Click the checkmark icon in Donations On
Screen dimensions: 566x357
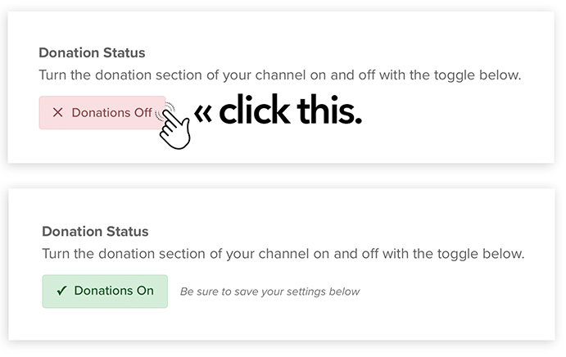click(61, 291)
